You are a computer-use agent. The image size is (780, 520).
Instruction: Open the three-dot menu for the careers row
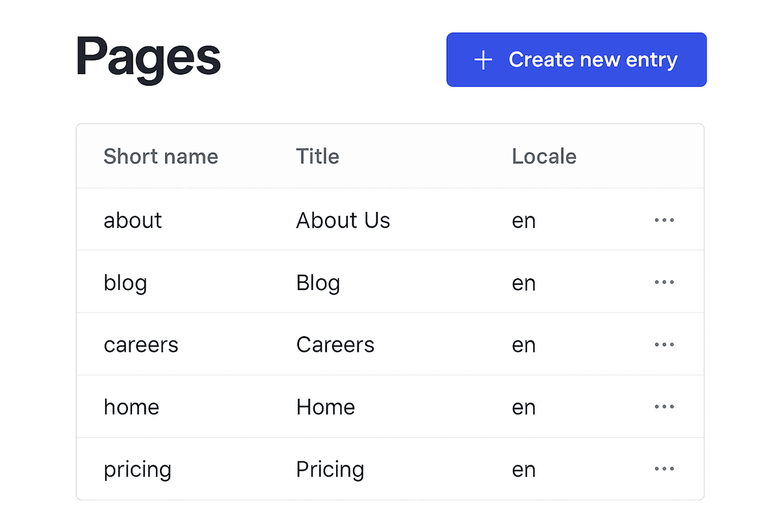click(x=664, y=344)
